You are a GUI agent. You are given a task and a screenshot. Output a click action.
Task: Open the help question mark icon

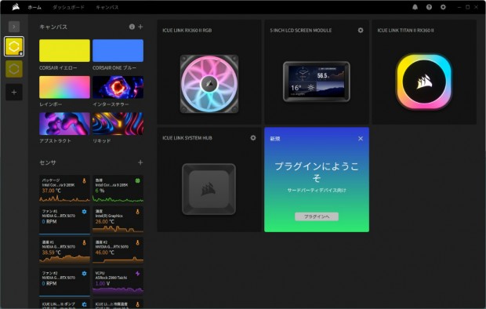point(429,7)
